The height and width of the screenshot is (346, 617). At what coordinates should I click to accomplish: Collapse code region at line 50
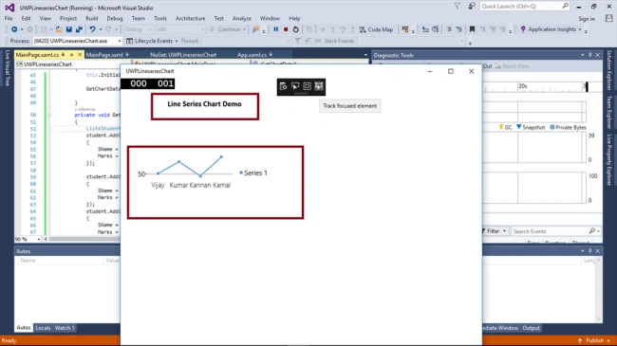point(48,116)
